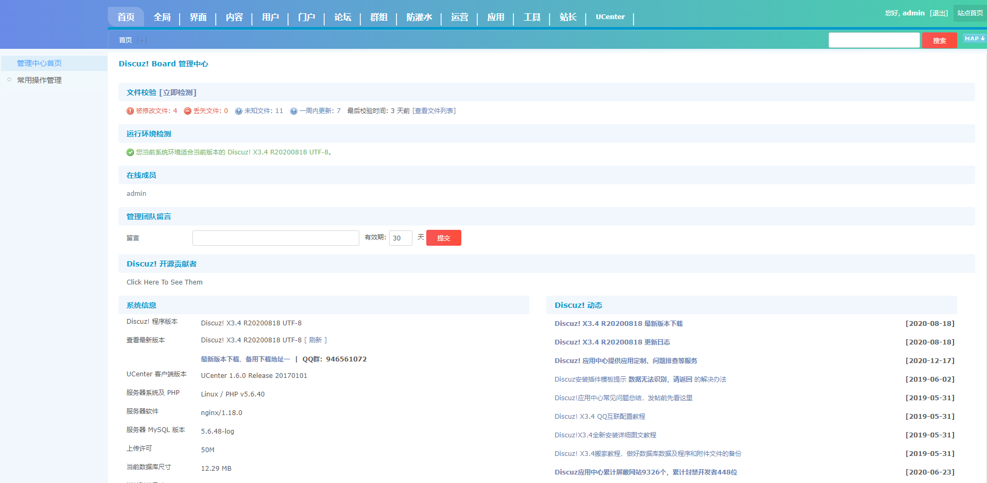Open the 群组 top menu
The image size is (987, 483).
click(379, 17)
